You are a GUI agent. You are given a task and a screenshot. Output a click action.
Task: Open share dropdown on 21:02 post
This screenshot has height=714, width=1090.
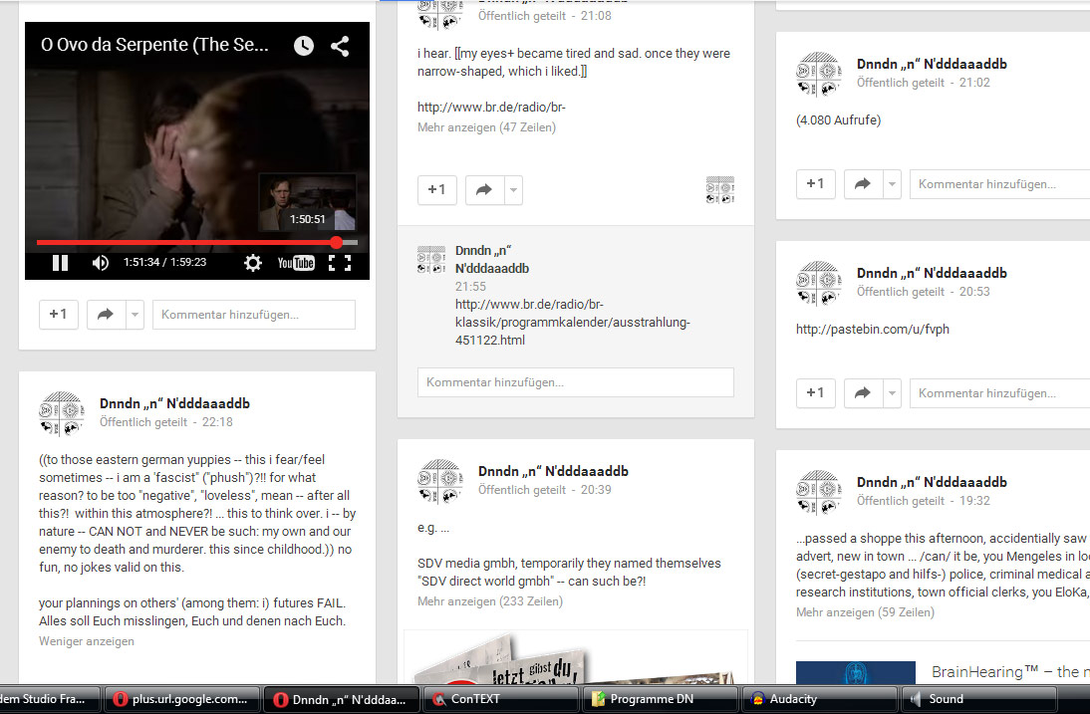tap(892, 184)
